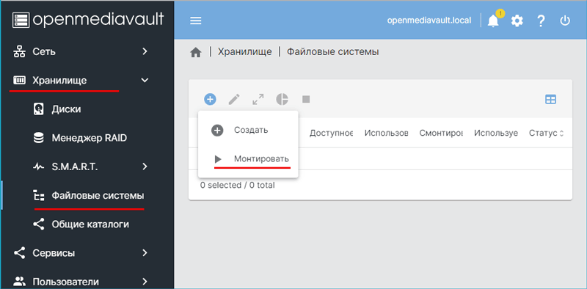Click the quota pie chart icon
Image resolution: width=587 pixels, height=289 pixels.
pos(282,99)
